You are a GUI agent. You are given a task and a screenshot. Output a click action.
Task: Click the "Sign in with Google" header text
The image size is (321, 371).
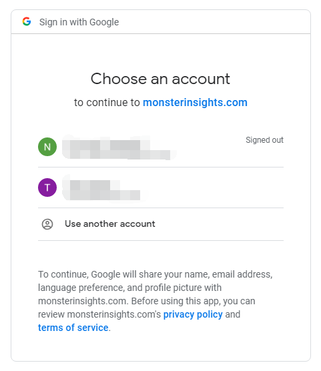[79, 22]
